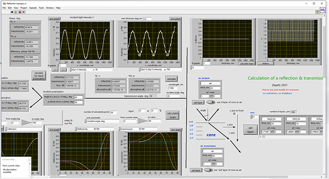Click the 'calculate scan' button

[172, 115]
